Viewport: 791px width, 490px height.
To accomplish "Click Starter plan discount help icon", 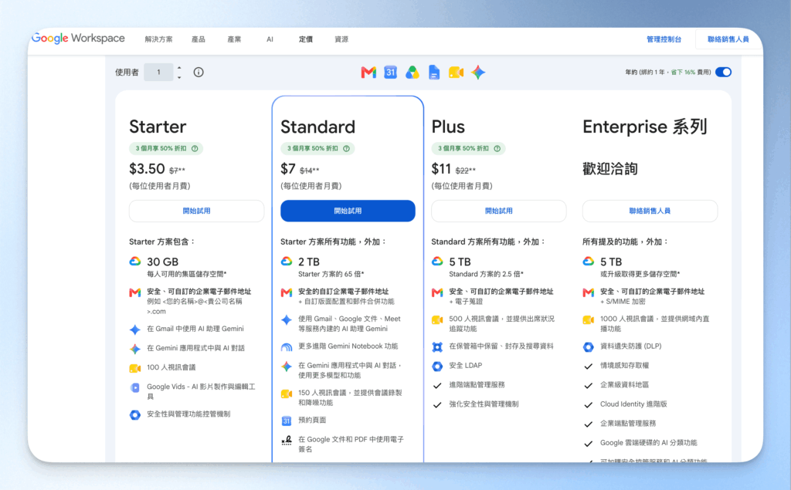I will tap(195, 149).
